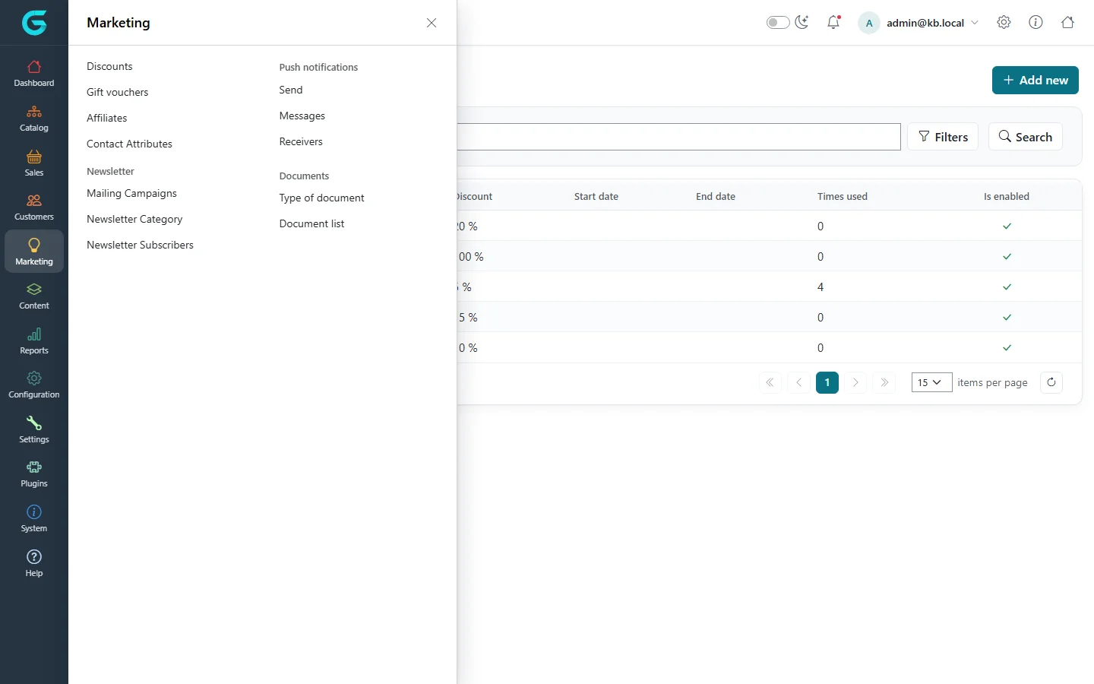1094x684 pixels.
Task: Open Type of document menu item
Action: click(x=321, y=198)
